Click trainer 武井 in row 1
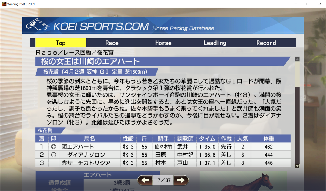 pyautogui.click(x=183, y=147)
